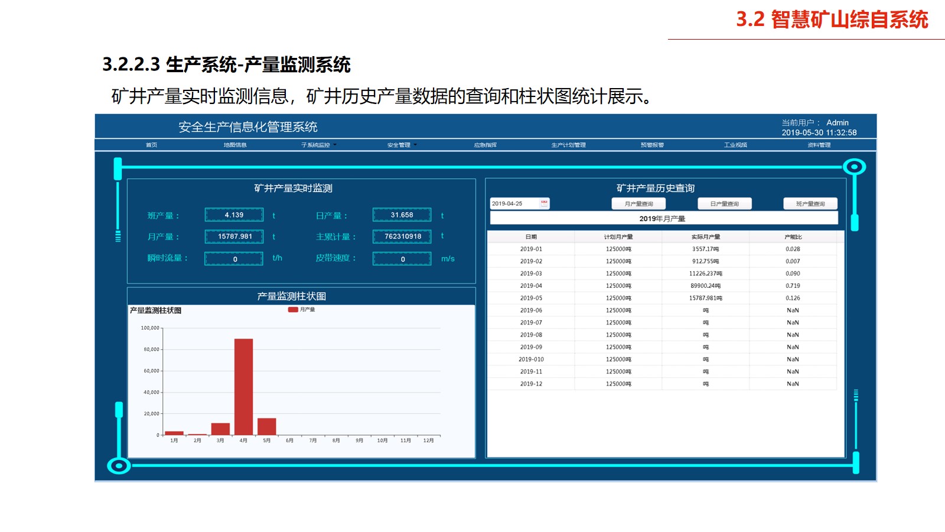
Task: Select the 生产计划管理 menu item
Action: 568,145
